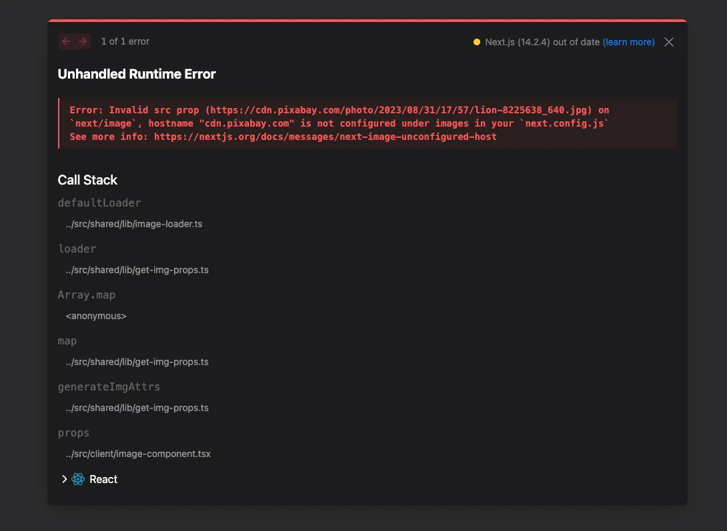Close the error overlay
The height and width of the screenshot is (531, 727).
(668, 42)
